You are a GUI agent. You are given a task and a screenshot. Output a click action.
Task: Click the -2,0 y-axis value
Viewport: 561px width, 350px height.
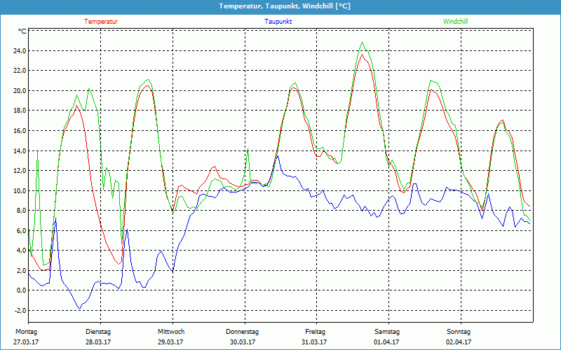[x=20, y=310]
